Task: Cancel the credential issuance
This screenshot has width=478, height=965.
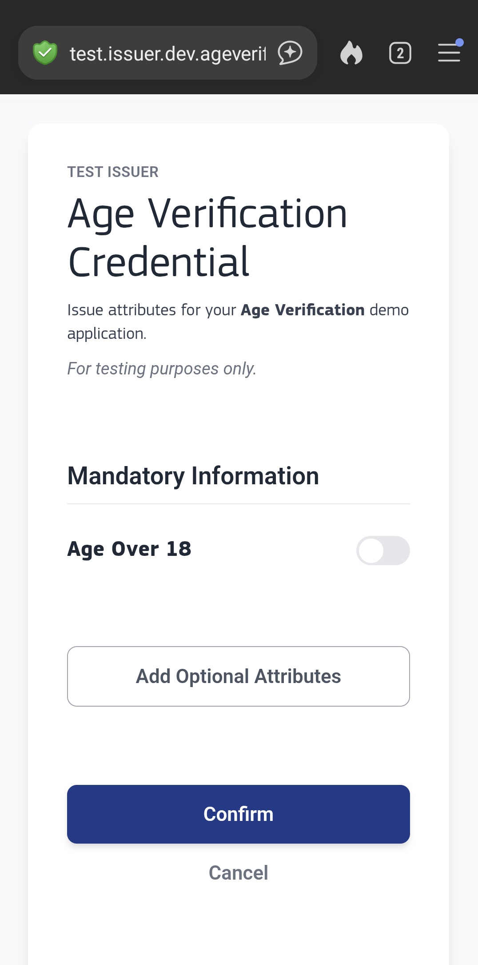Action: tap(238, 873)
